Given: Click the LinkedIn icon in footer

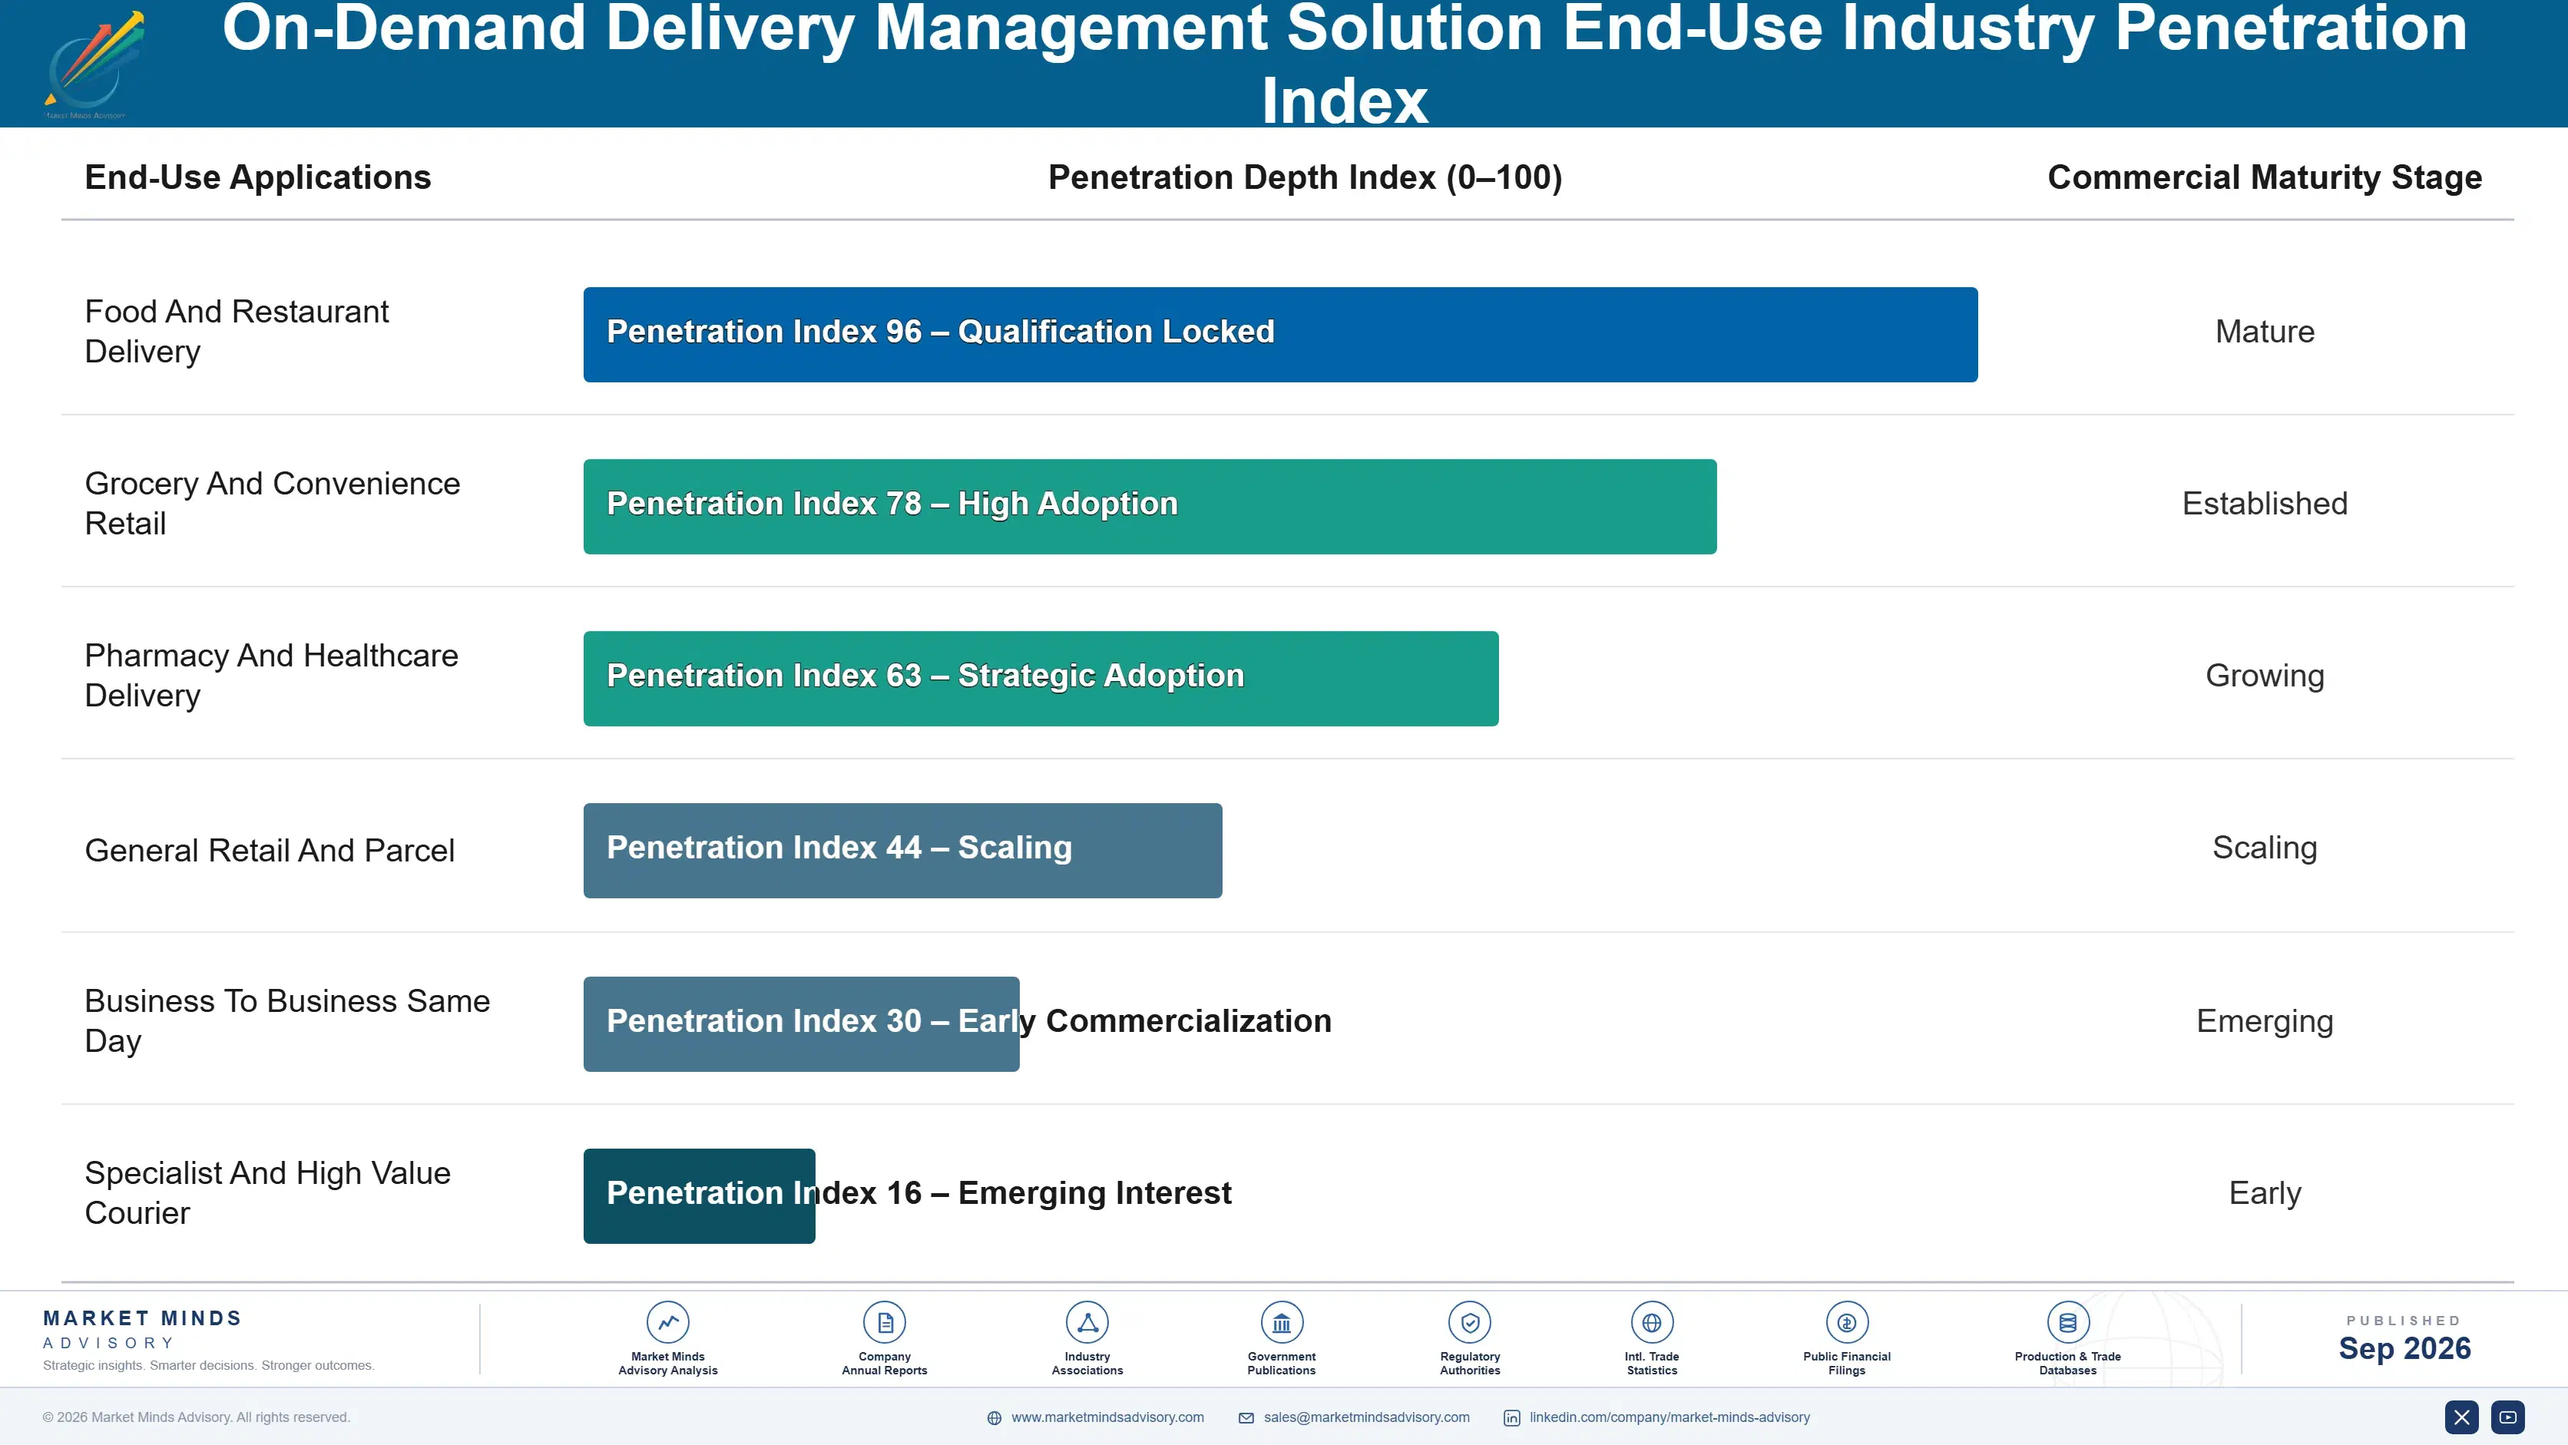Looking at the screenshot, I should pos(1511,1418).
